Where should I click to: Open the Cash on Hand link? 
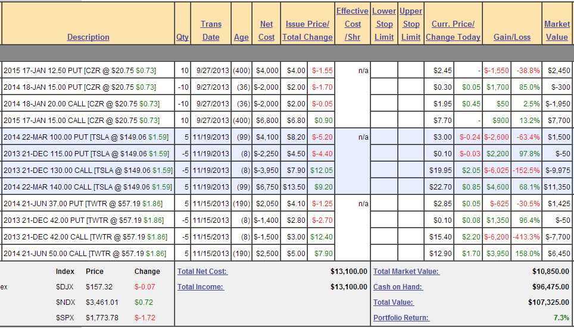[x=398, y=287]
